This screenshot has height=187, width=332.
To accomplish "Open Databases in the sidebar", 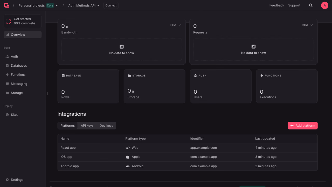I will coord(23,66).
